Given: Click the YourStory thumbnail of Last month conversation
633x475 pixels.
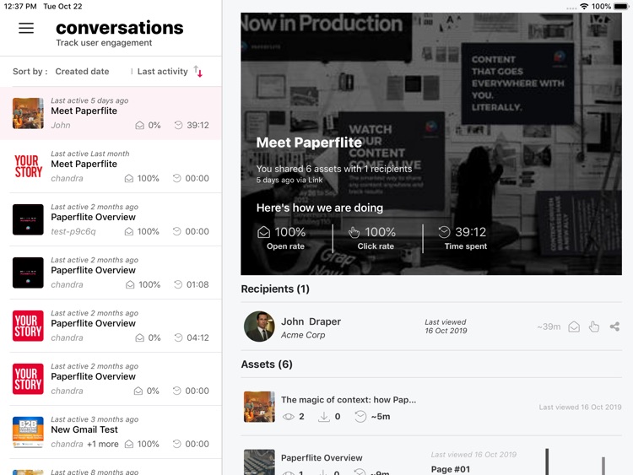Looking at the screenshot, I should tap(28, 166).
